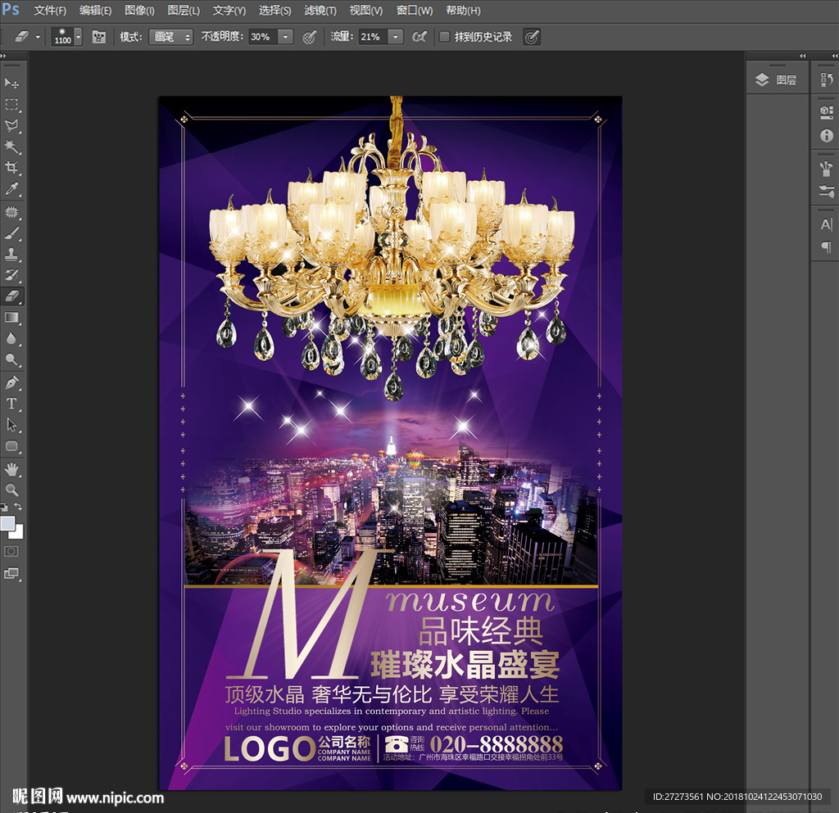839x813 pixels.
Task: Select the Hand tool
Action: pos(12,468)
